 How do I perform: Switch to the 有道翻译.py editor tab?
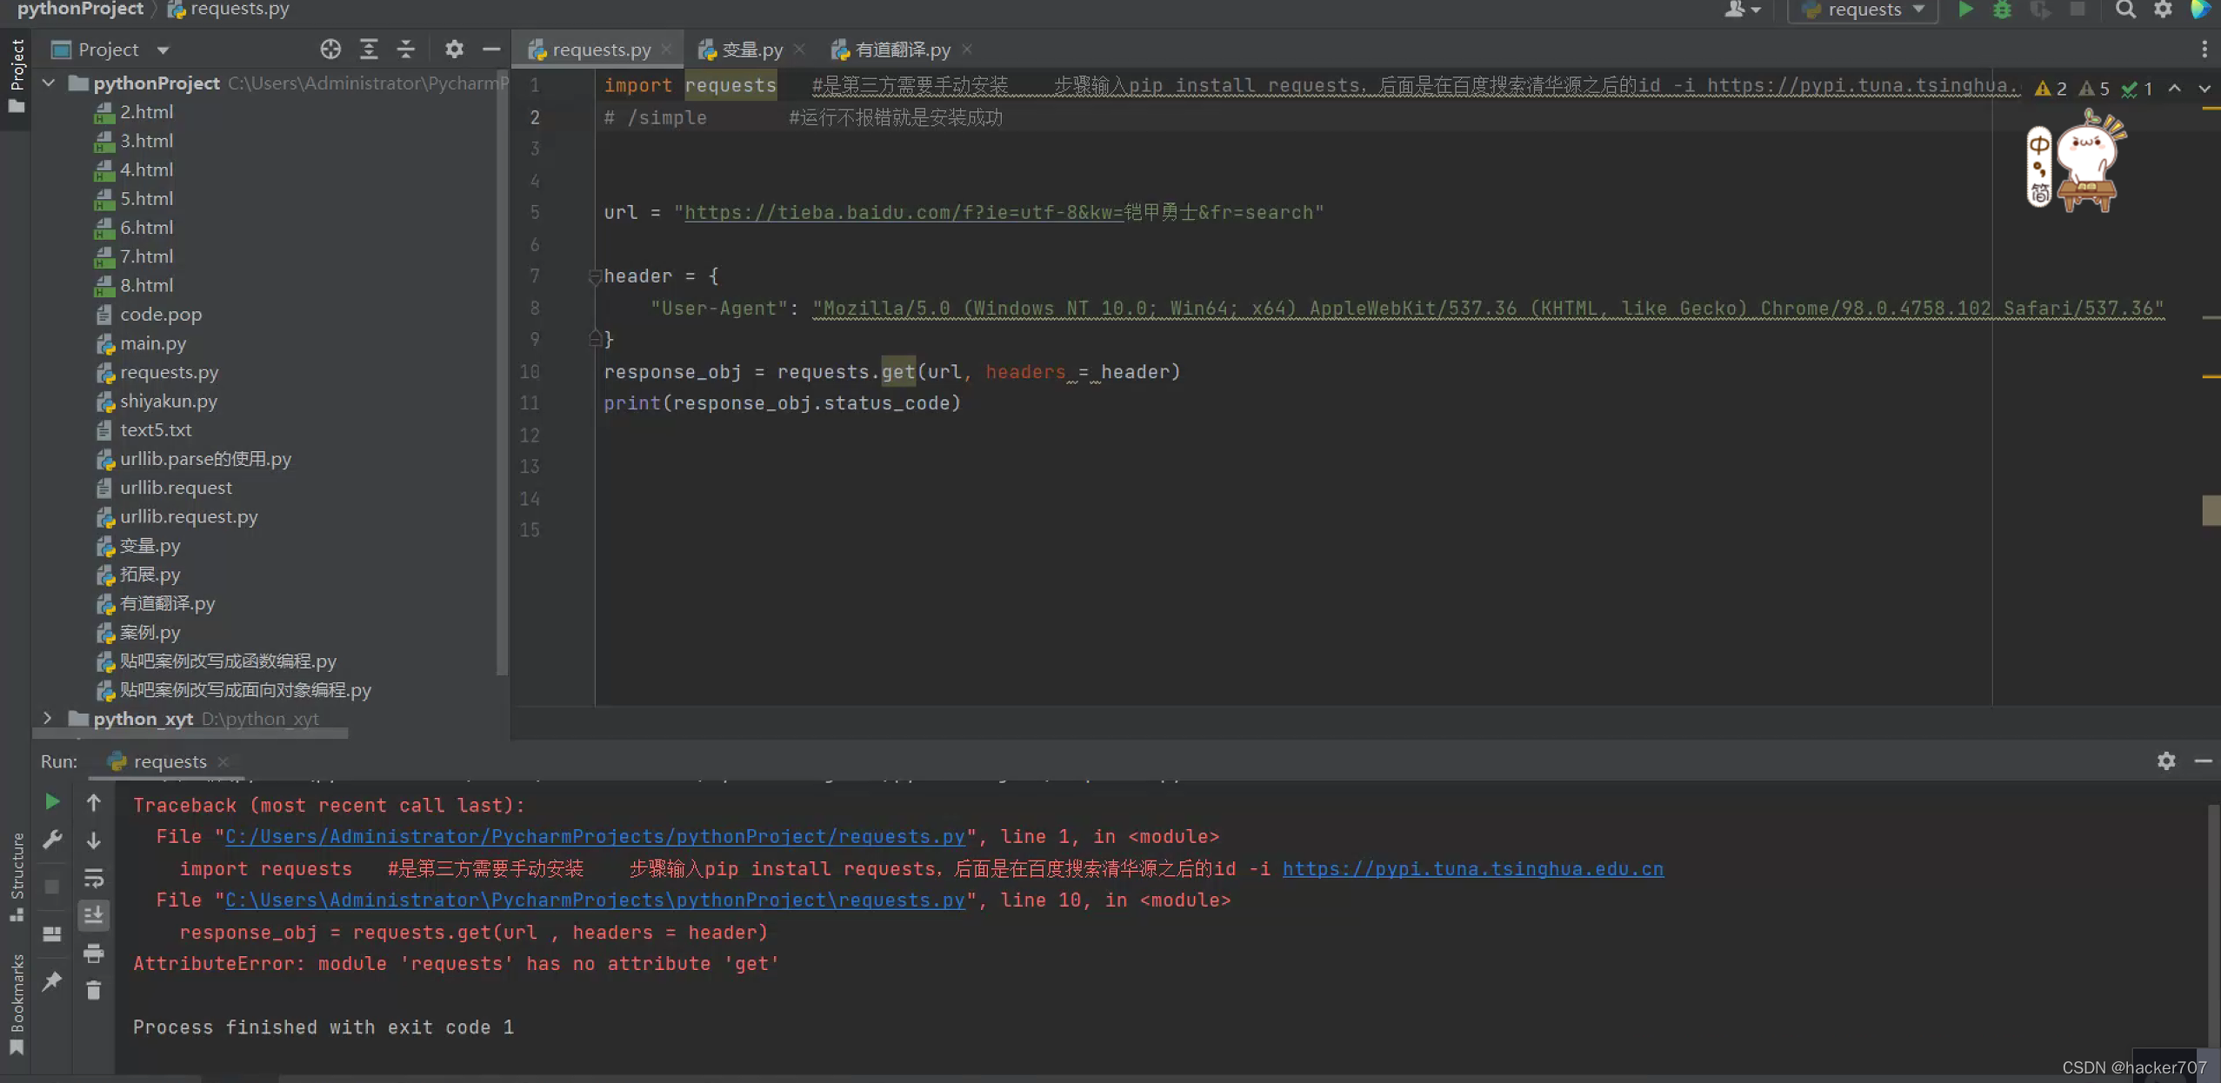(902, 50)
